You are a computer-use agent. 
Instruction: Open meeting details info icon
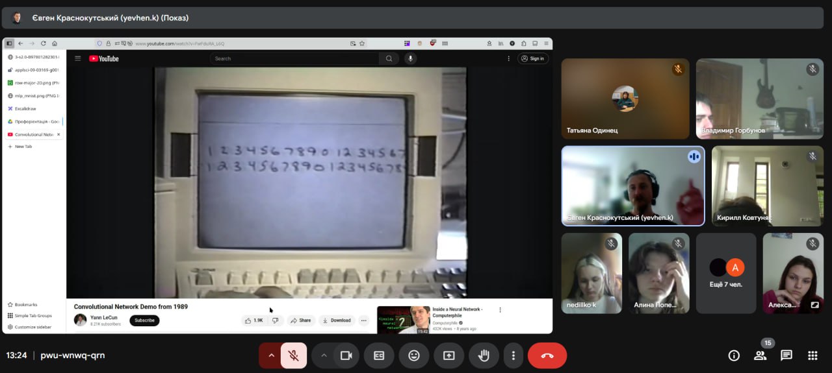[x=734, y=355]
